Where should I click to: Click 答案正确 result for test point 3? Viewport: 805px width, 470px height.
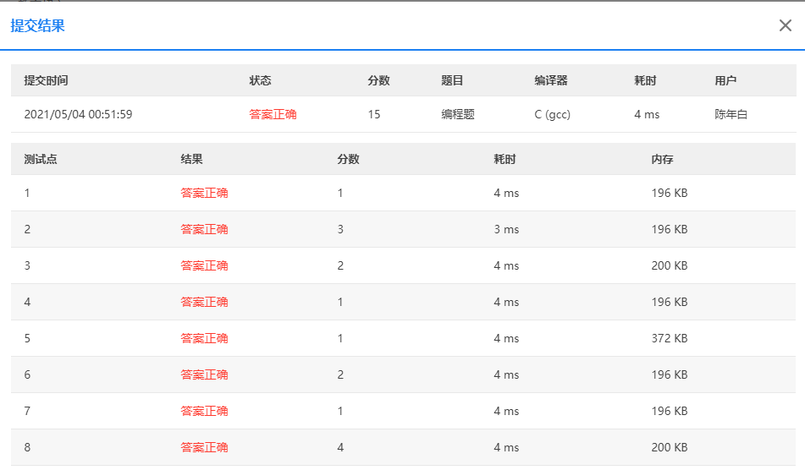pyautogui.click(x=204, y=266)
